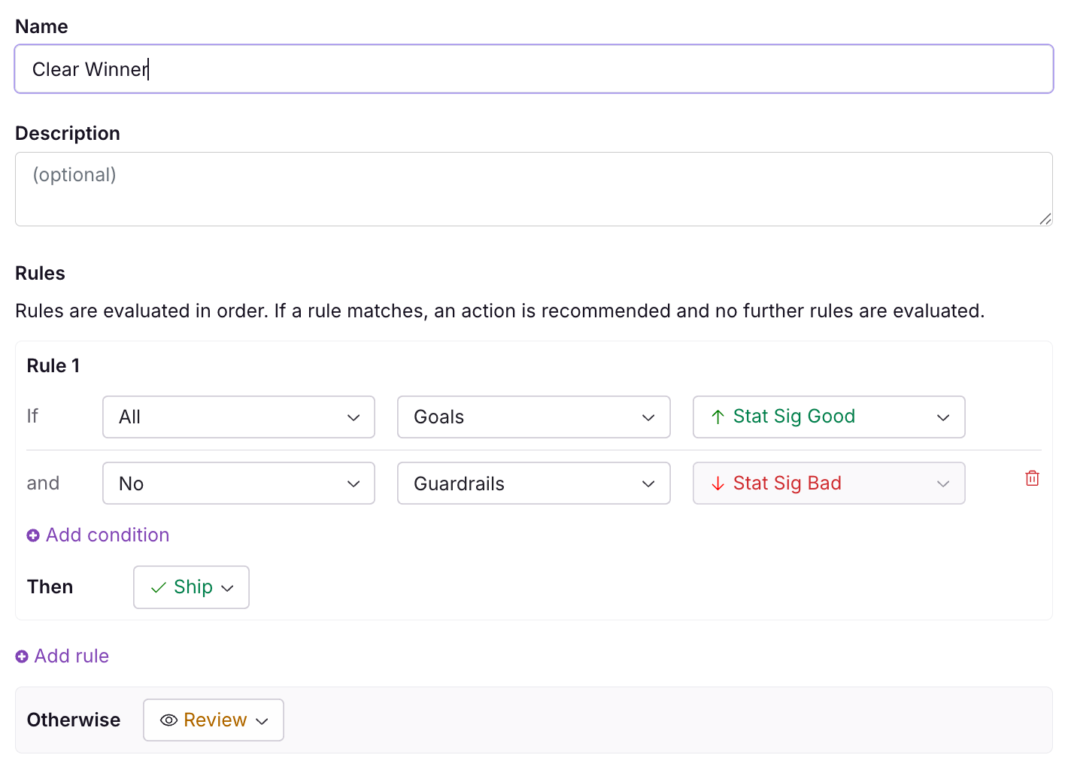Click the green up arrow in Stat Sig Good

point(718,417)
